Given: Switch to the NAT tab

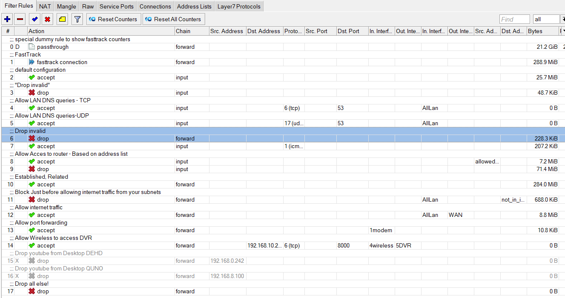Looking at the screenshot, I should (x=45, y=6).
